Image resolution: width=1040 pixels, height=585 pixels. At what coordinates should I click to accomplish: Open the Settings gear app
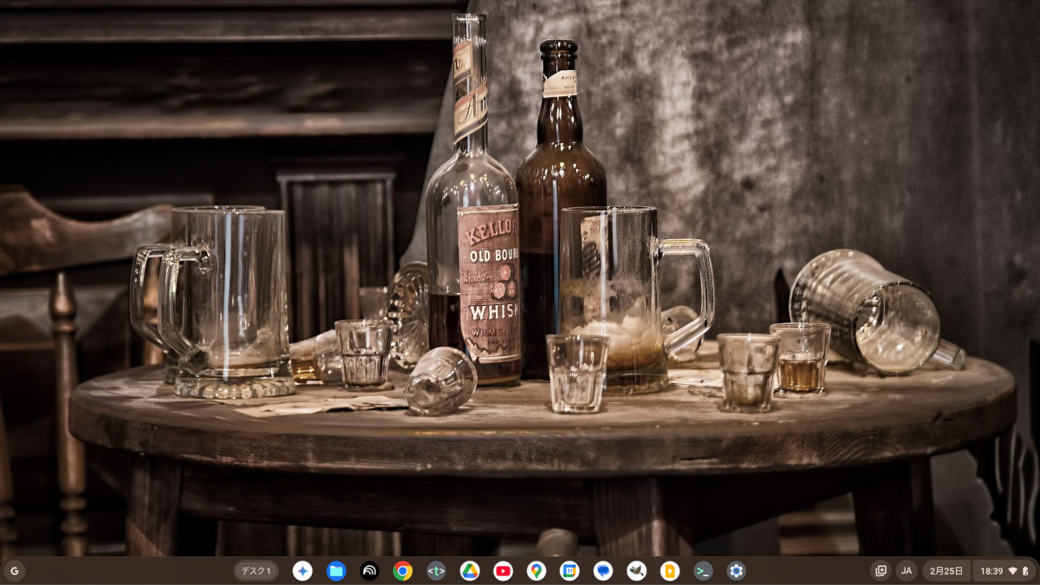pos(737,571)
